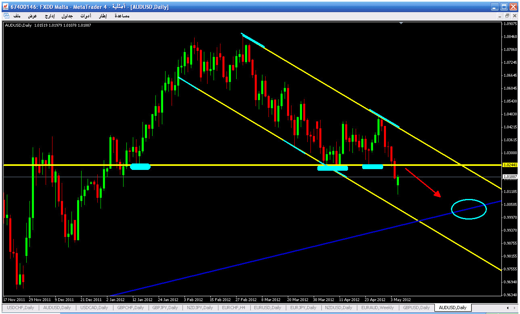Click the 0.96940 price scale value
520x314 pixels.
pos(510,282)
